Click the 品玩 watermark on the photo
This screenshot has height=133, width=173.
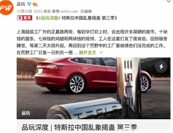26,113
